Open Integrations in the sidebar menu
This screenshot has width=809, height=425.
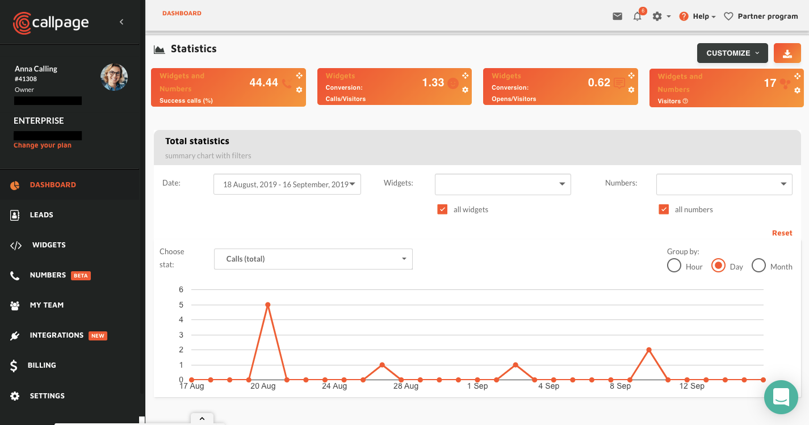[x=56, y=335]
